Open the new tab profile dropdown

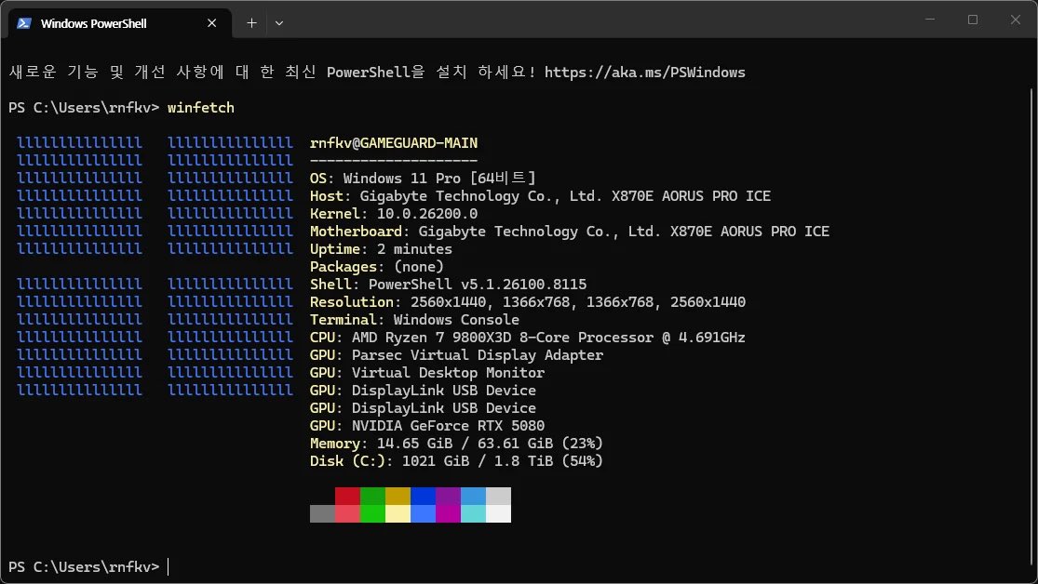click(x=279, y=23)
